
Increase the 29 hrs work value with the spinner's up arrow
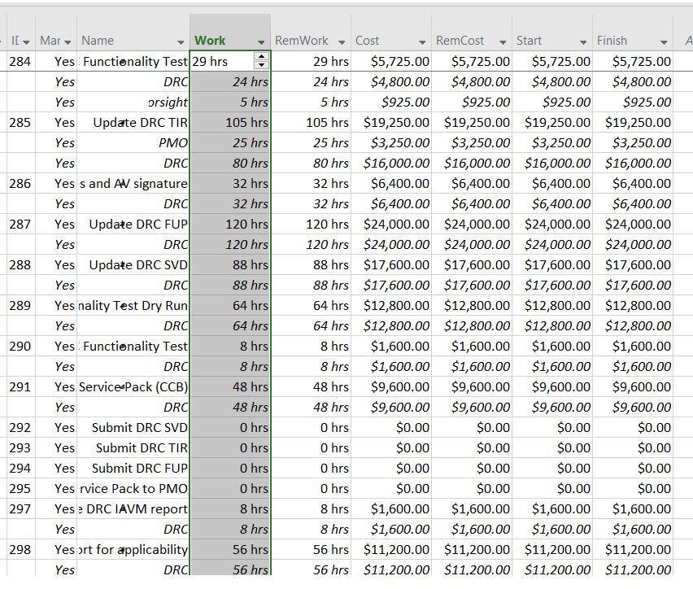coord(262,57)
